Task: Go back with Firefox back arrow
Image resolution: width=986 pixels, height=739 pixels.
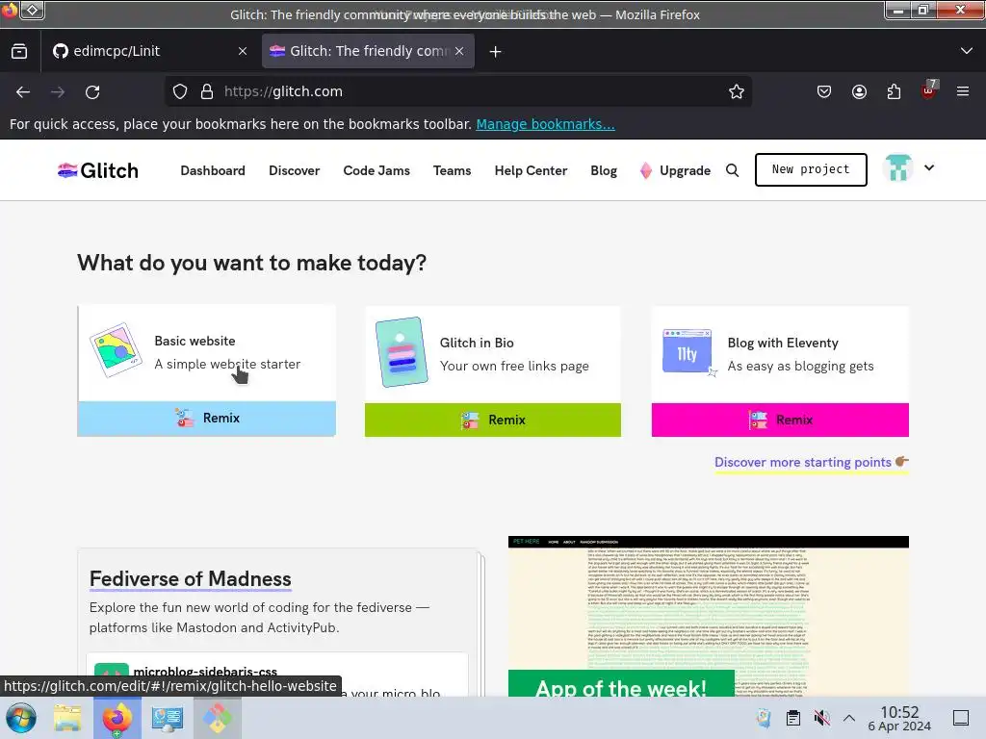Action: coord(23,92)
